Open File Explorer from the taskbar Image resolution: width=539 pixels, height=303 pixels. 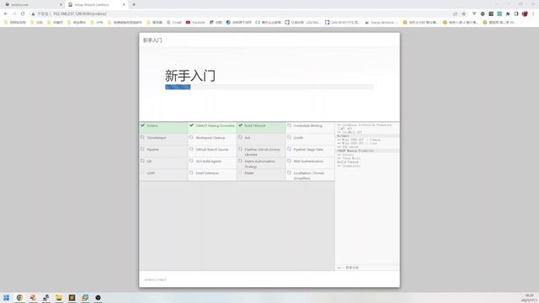pyautogui.click(x=59, y=297)
